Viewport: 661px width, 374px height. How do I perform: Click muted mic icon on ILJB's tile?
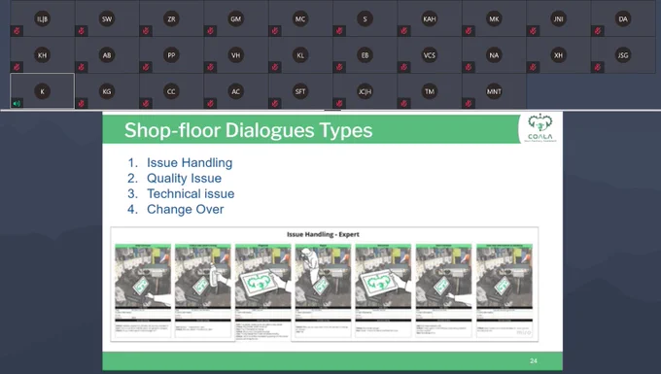click(x=17, y=31)
